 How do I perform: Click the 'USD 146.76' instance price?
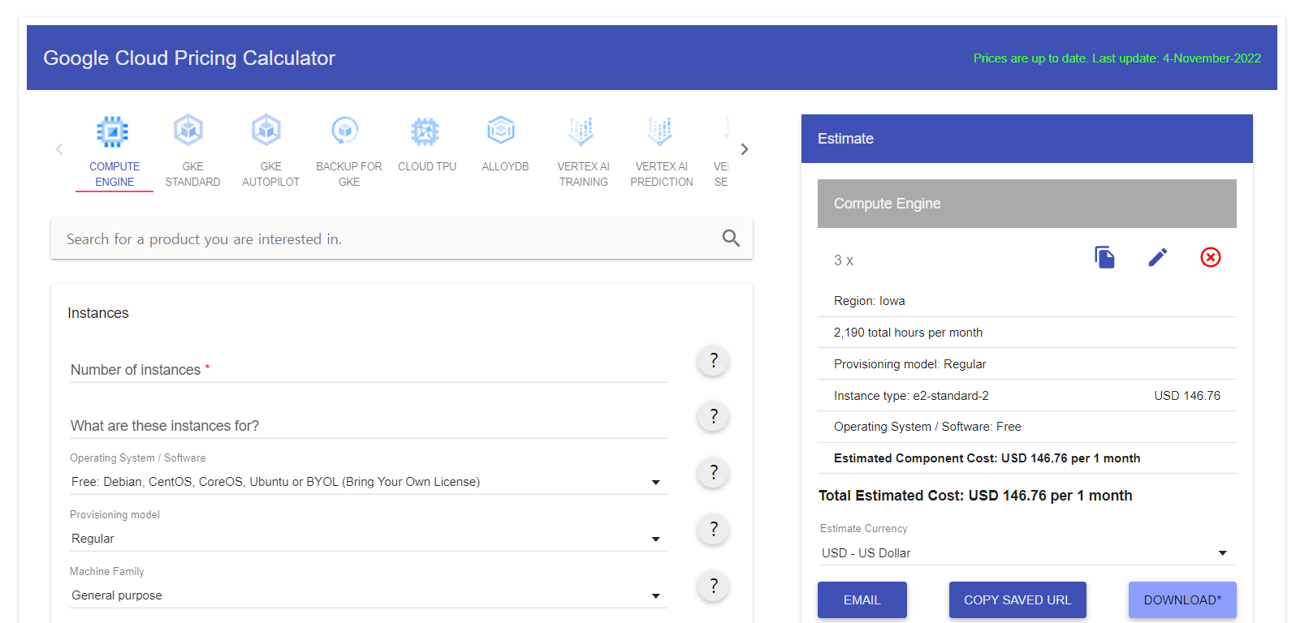(1187, 396)
